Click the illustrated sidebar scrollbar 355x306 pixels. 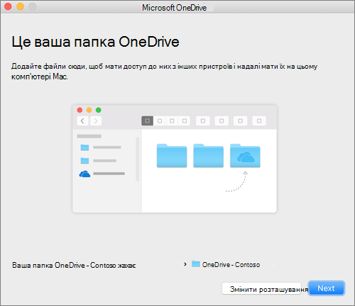pyautogui.click(x=138, y=159)
